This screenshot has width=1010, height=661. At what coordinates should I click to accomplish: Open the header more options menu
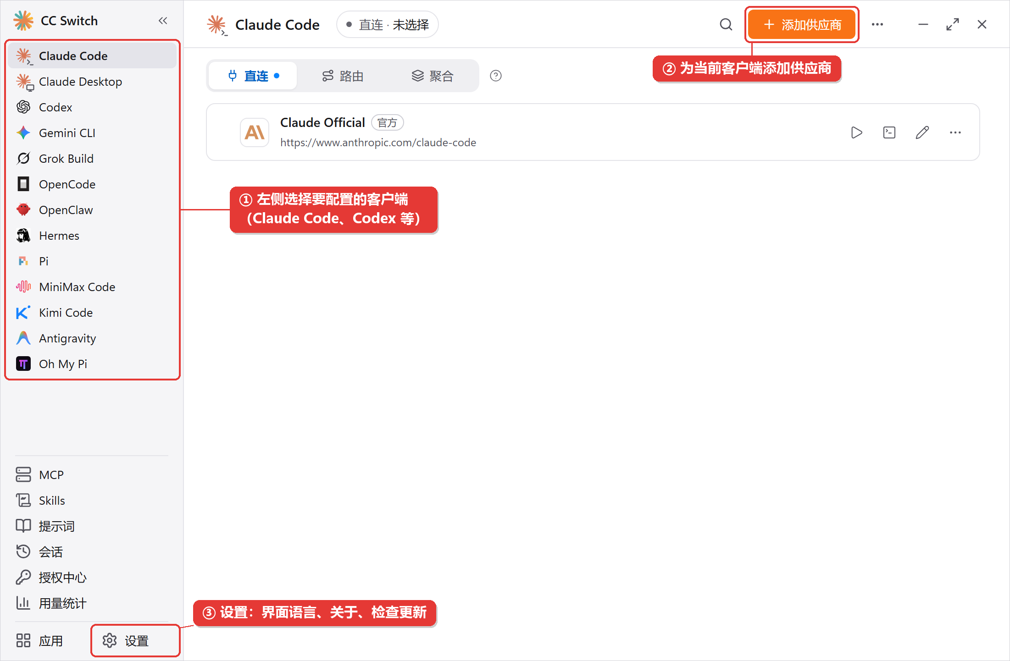[877, 24]
